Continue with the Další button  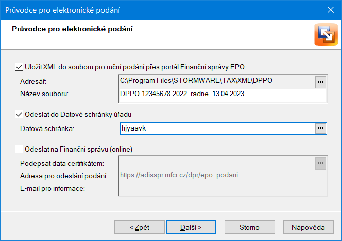[x=191, y=227]
